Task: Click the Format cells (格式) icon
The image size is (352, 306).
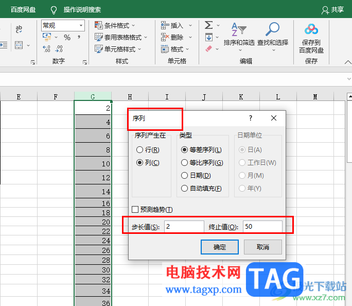Action: pyautogui.click(x=165, y=49)
